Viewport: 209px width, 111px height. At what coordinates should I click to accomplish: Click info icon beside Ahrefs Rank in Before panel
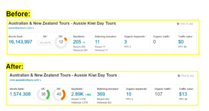(23, 36)
